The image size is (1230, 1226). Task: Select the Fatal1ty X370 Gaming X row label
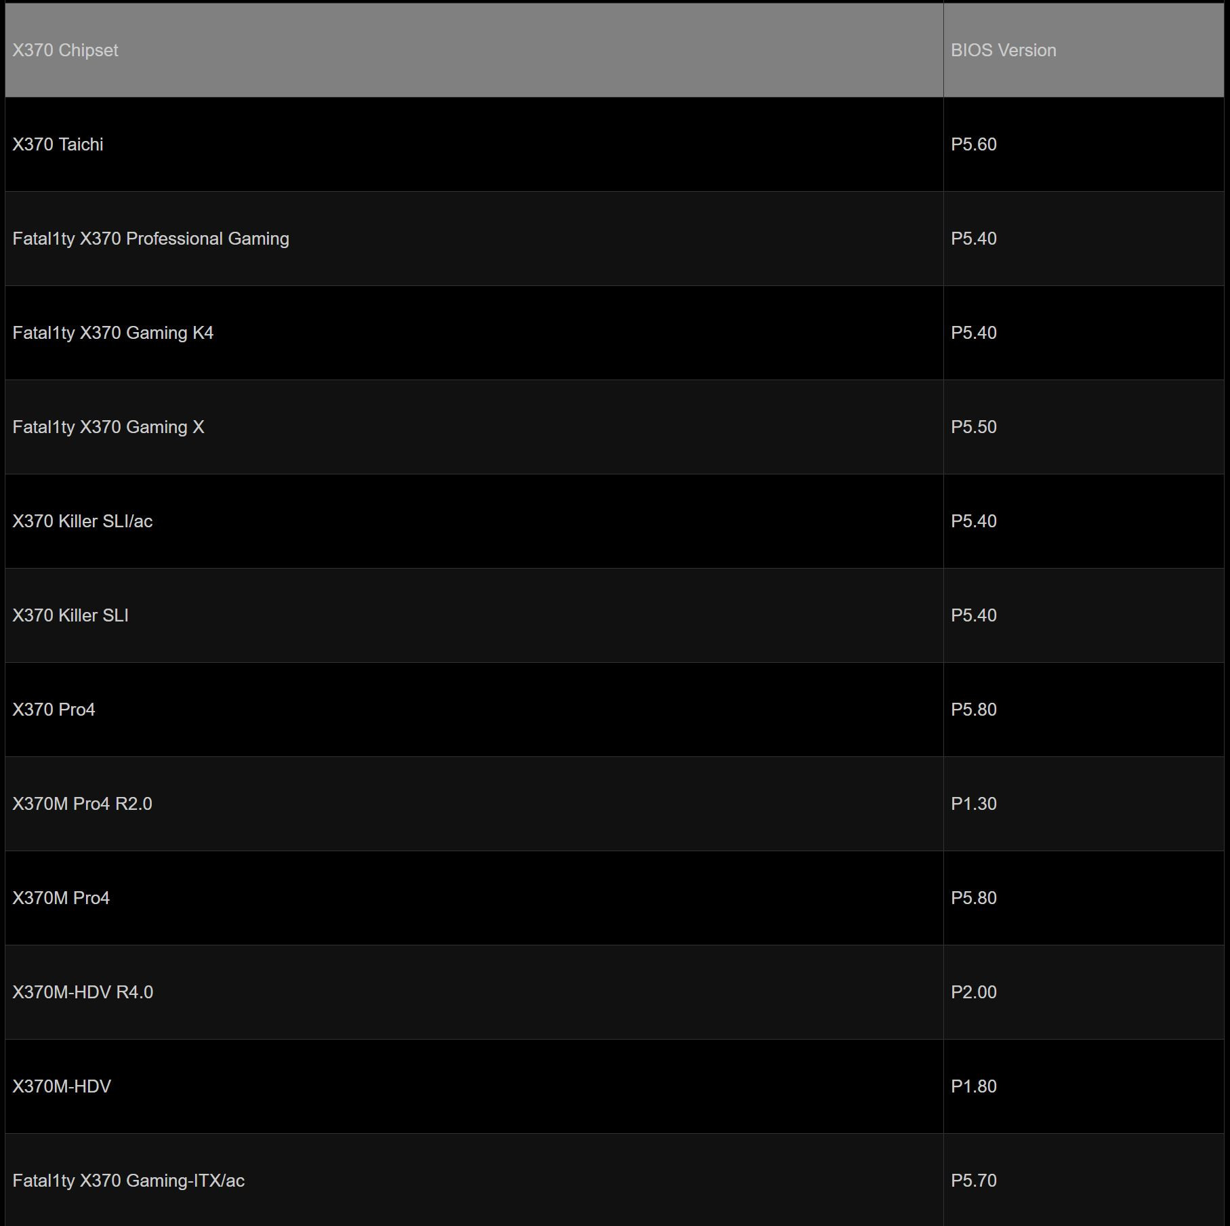click(x=108, y=427)
